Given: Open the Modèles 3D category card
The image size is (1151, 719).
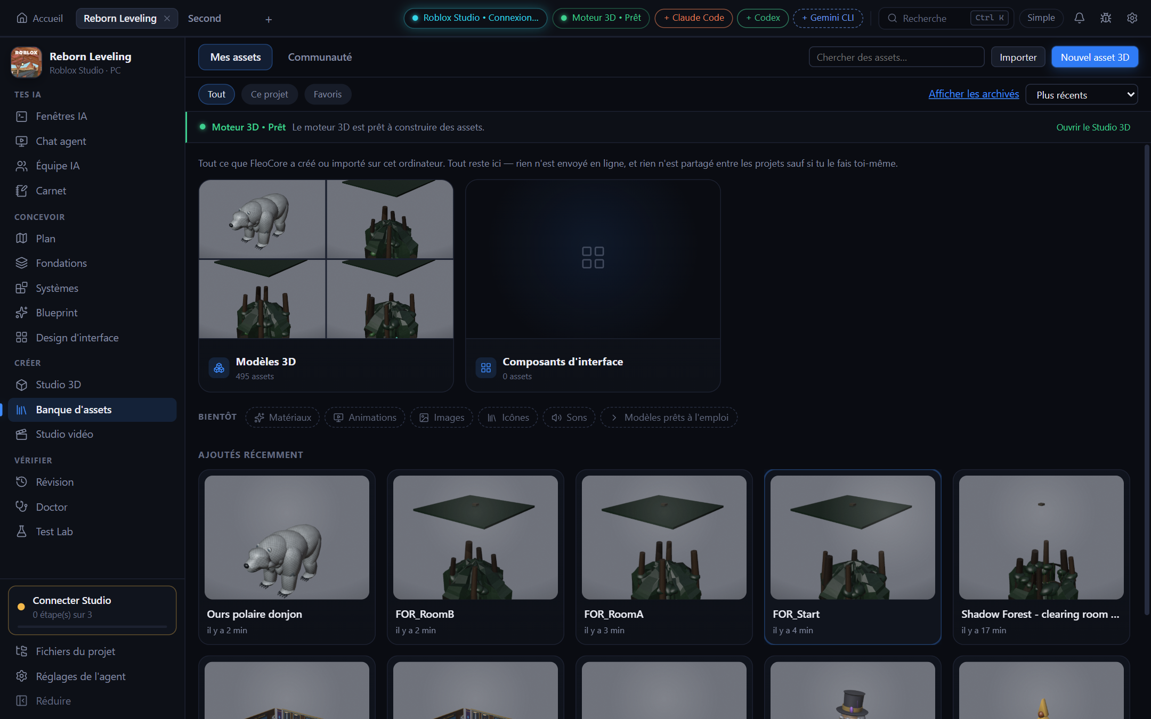Looking at the screenshot, I should (x=326, y=286).
